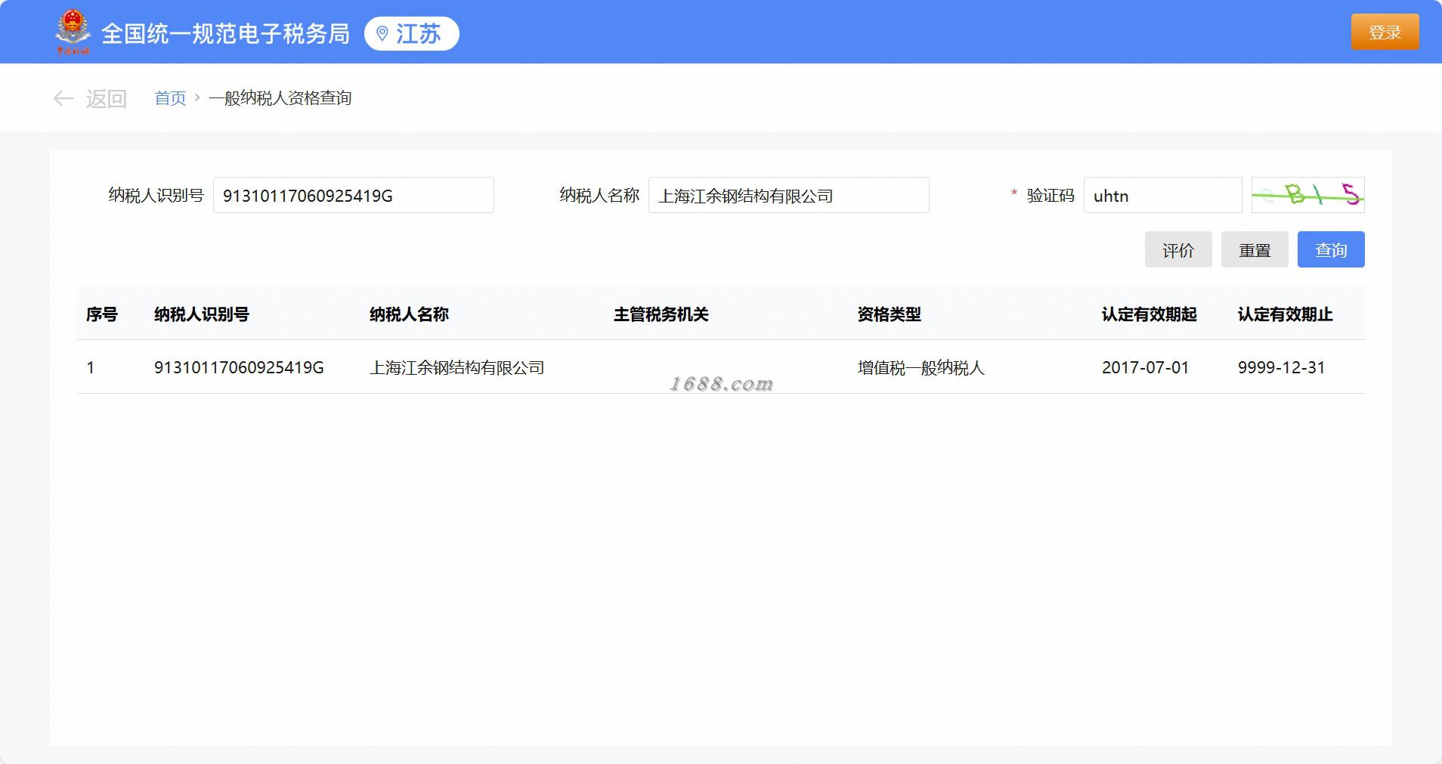Select the 2017-07-01 date cell

click(1146, 368)
